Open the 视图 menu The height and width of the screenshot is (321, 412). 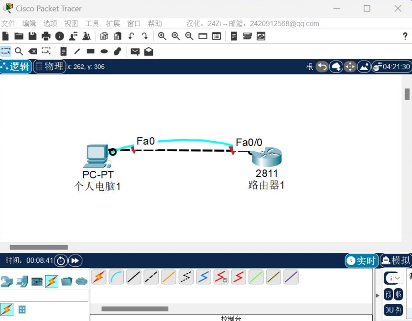tap(71, 23)
